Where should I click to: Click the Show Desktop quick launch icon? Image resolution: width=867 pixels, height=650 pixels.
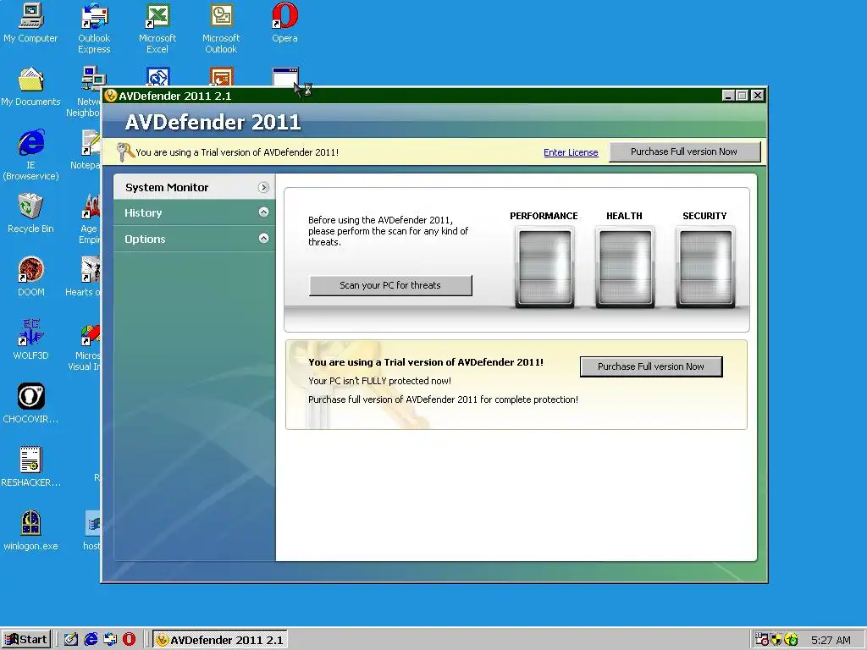coord(71,640)
